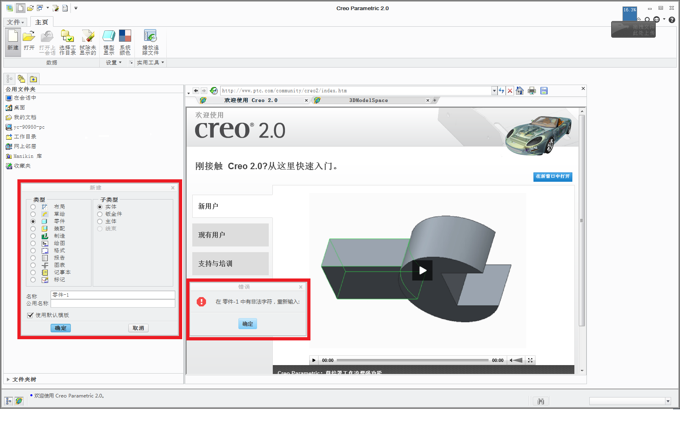Click the model tree icon in navigator tabs
680x425 pixels.
[x=9, y=79]
